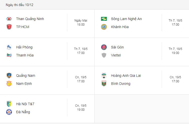Image resolution: width=189 pixels, height=124 pixels.
Task: Click the Hải Phòng club logo
Action: (9, 47)
